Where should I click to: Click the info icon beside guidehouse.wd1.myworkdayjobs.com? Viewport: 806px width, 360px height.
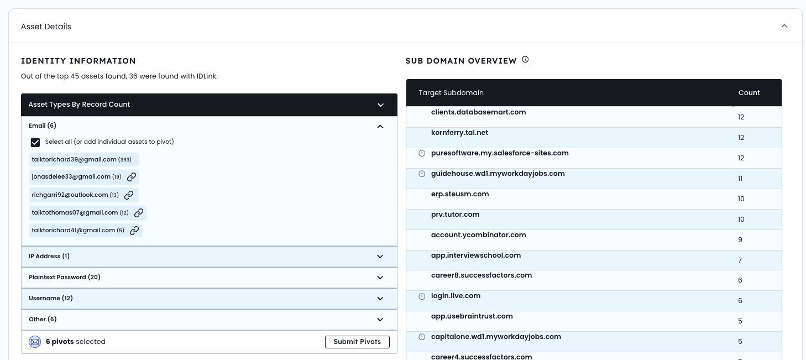[x=422, y=173]
